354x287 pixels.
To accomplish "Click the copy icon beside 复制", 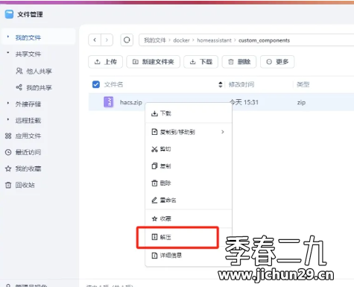I will click(x=154, y=166).
